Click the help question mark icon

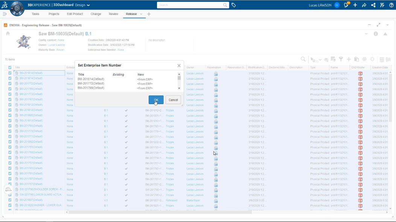coord(391,5)
